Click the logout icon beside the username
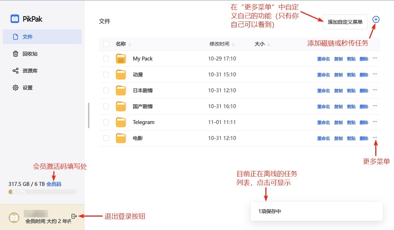The image size is (394, 230). point(74,216)
